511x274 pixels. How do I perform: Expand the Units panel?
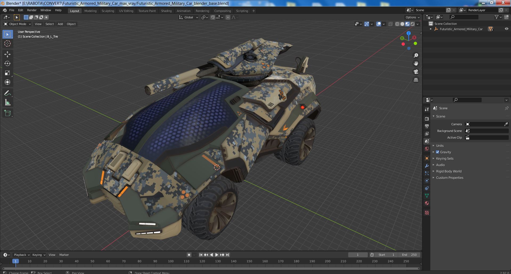pos(440,146)
